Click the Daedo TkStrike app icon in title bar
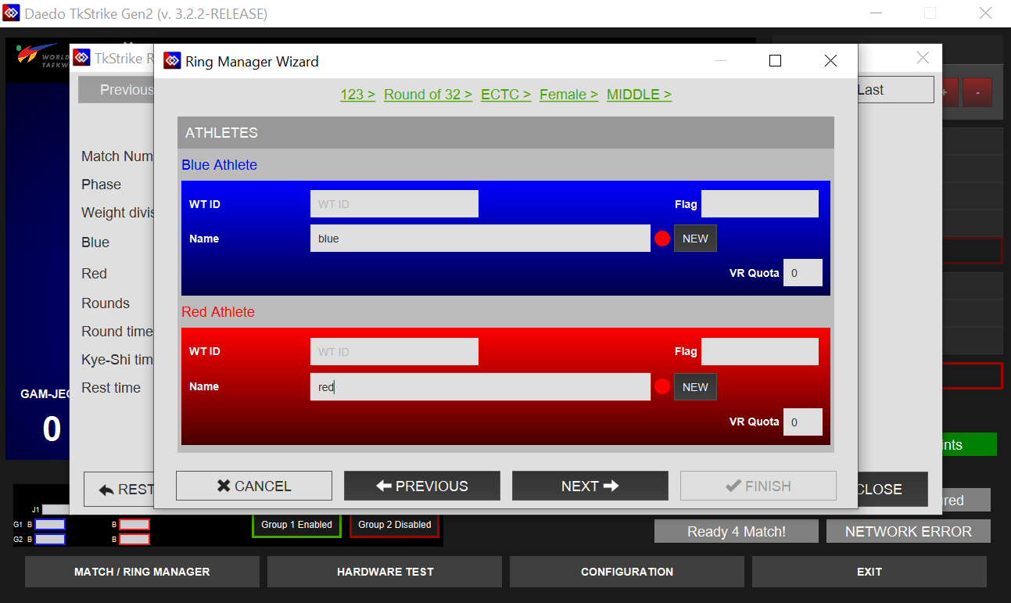 (11, 13)
